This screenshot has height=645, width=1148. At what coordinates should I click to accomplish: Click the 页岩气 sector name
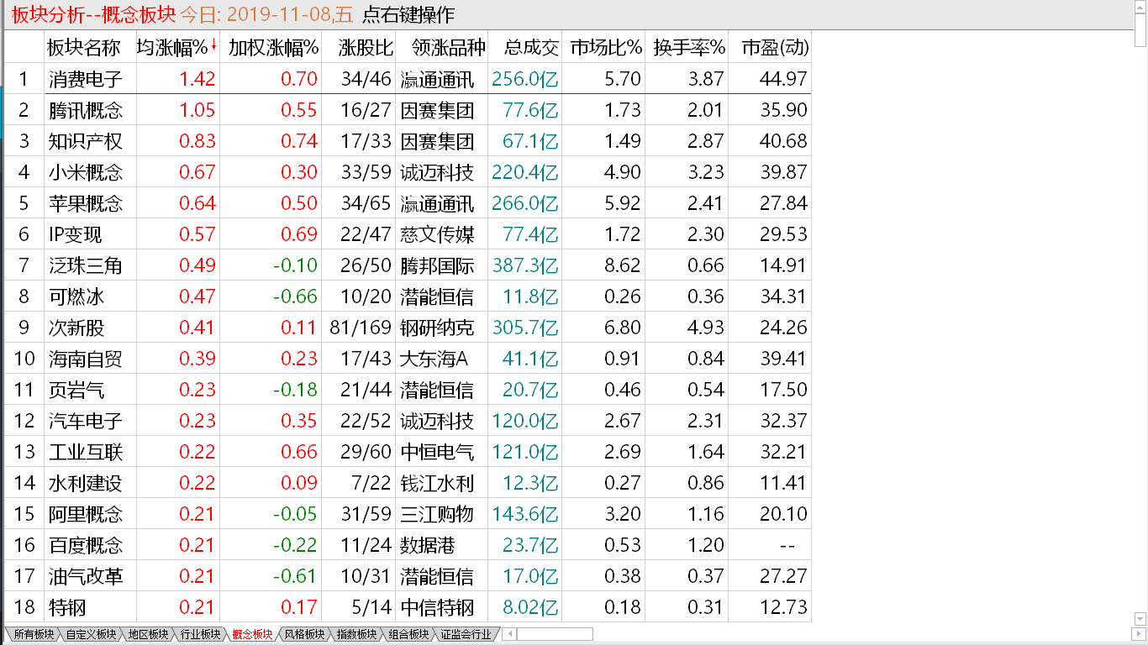(76, 390)
